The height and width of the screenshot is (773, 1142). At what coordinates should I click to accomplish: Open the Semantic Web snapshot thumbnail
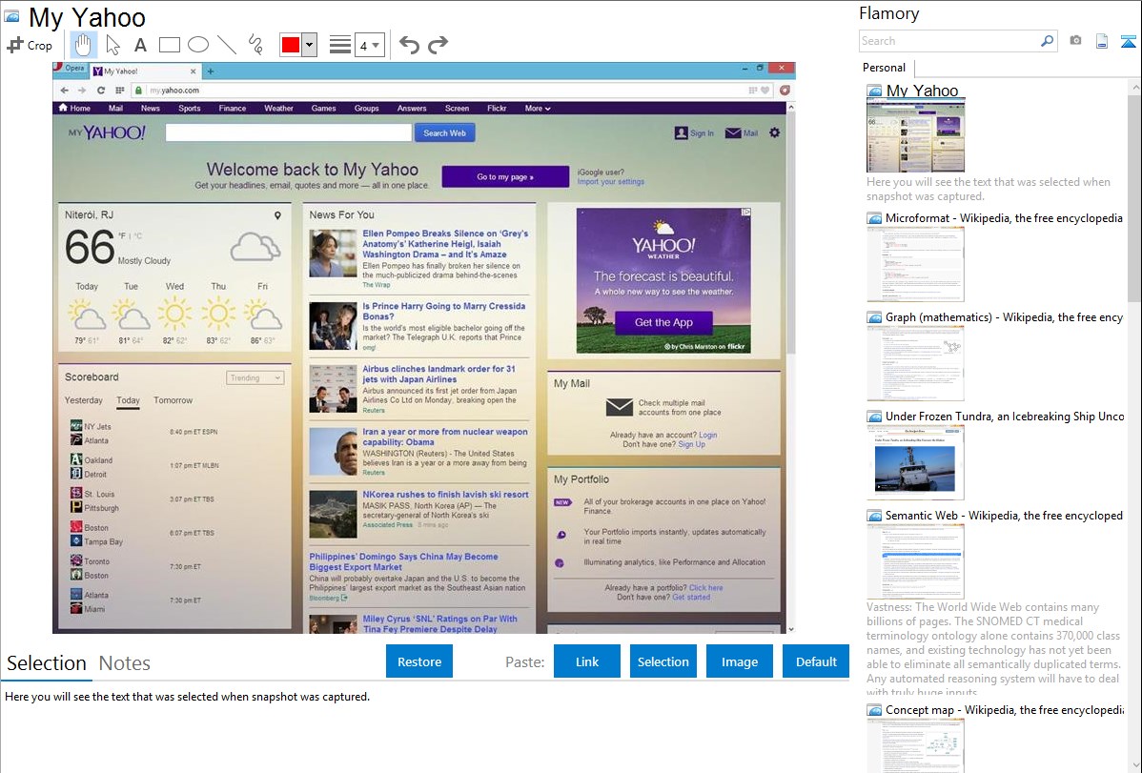(915, 561)
